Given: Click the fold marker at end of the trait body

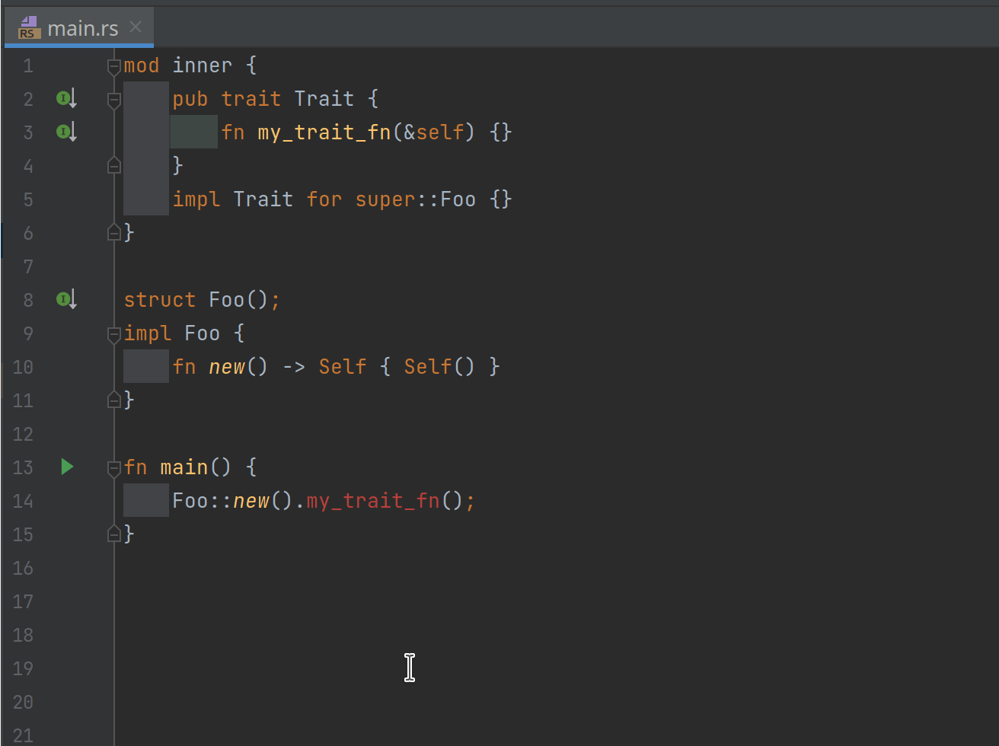Looking at the screenshot, I should 113,165.
